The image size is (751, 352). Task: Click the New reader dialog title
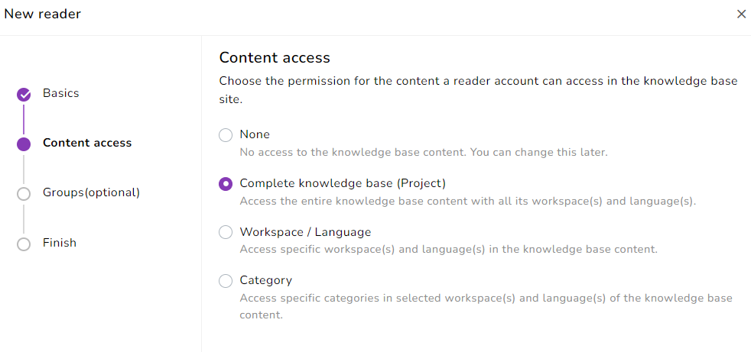(43, 15)
